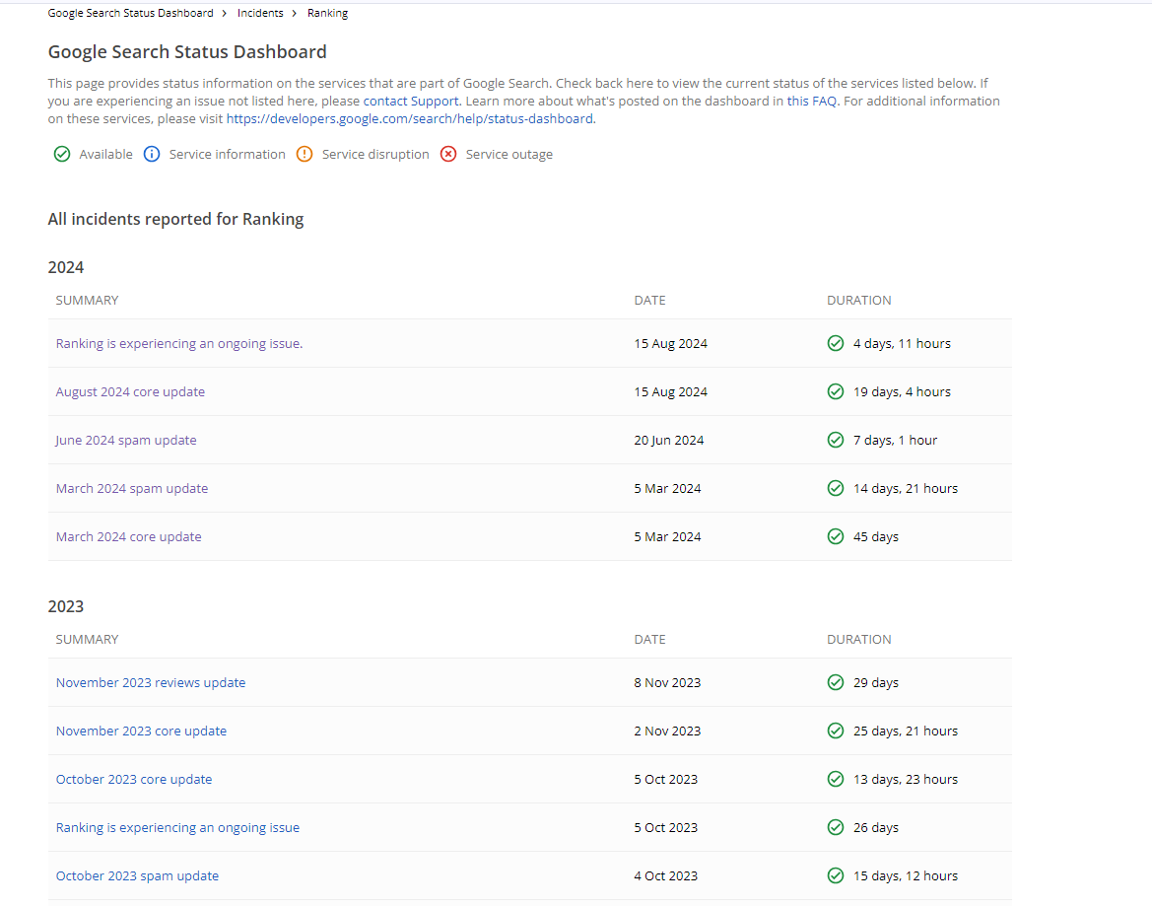
Task: Click the status icon beside 7 days, 1 hour
Action: (x=836, y=440)
